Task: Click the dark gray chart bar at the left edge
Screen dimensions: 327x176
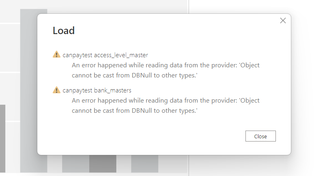Action: (2, 138)
